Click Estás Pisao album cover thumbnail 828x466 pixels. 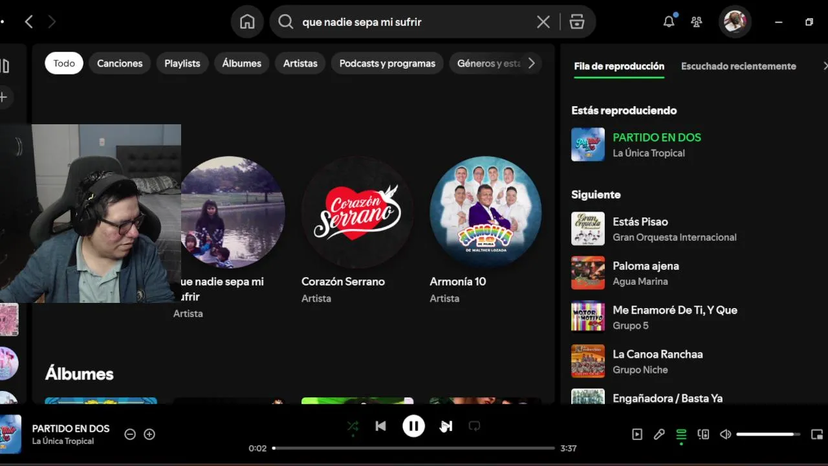click(588, 229)
